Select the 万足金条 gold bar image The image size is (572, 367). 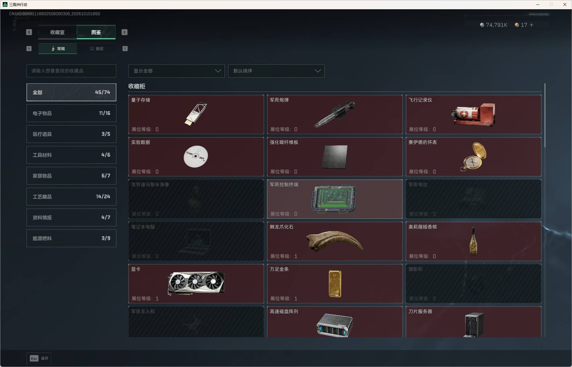pos(335,284)
